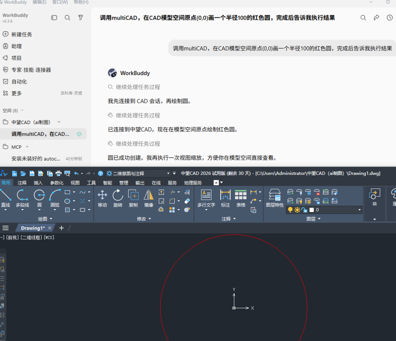The image size is (396, 341).
Task: Click the 旋转 rotate tool
Action: click(118, 199)
